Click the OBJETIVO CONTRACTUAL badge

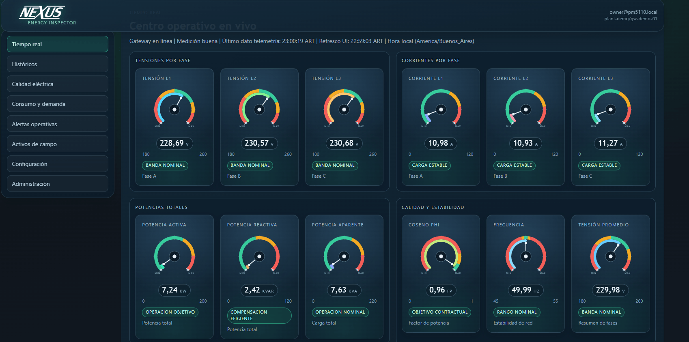point(440,312)
